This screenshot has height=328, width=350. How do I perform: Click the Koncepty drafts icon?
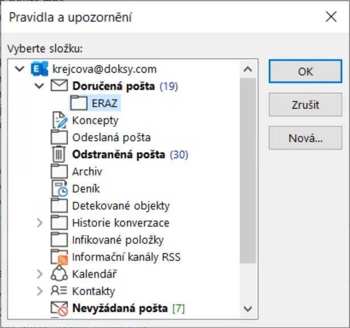tap(59, 120)
